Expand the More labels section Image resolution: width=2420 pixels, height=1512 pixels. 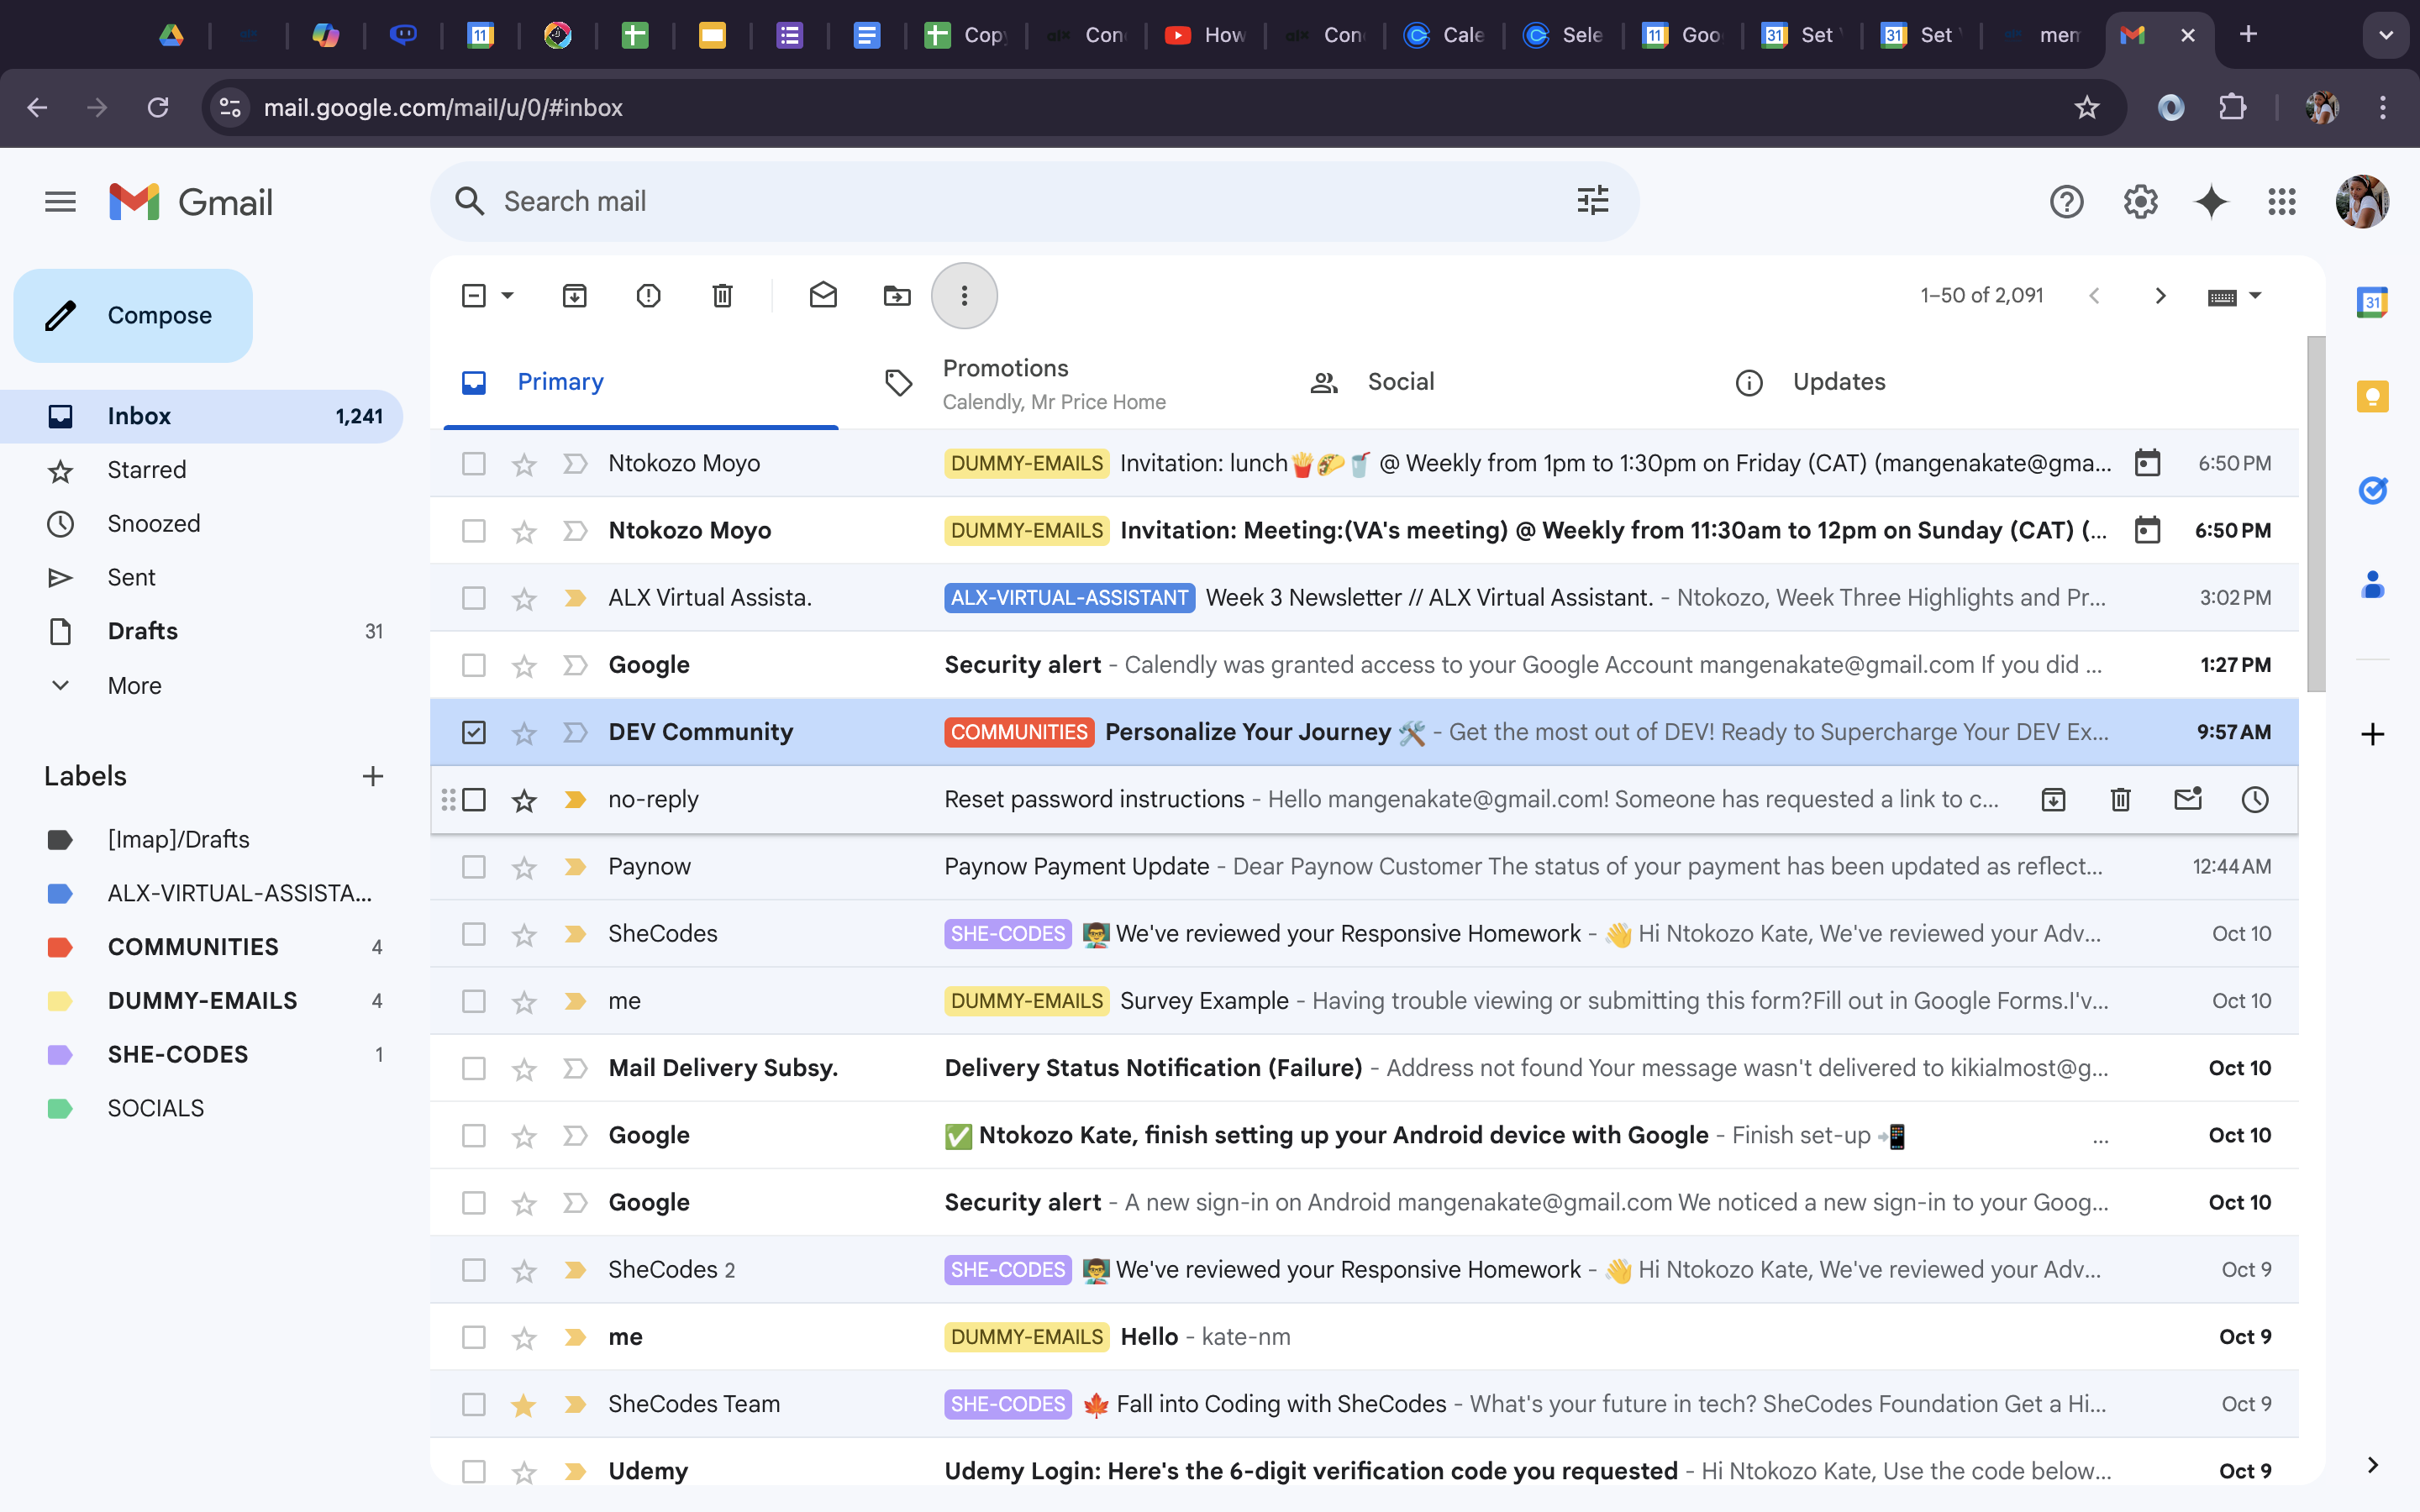[133, 685]
